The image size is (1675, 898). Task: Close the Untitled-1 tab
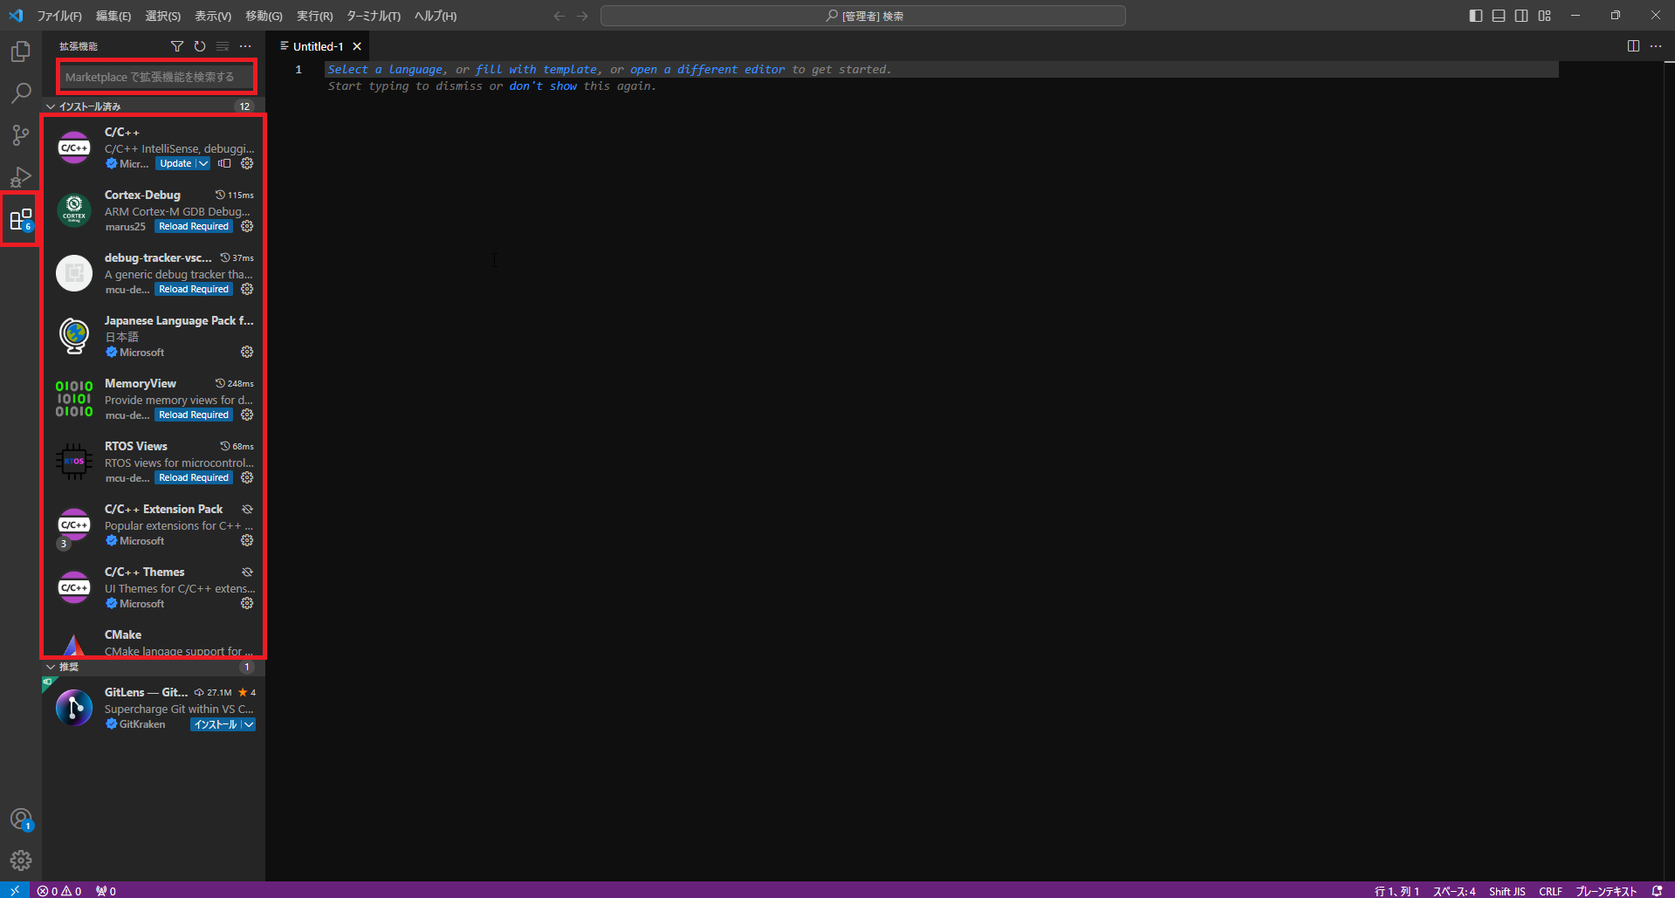tap(357, 46)
